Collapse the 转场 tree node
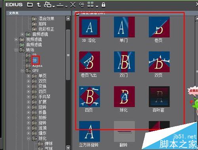Screen dimensions: 198x150 (16, 50)
